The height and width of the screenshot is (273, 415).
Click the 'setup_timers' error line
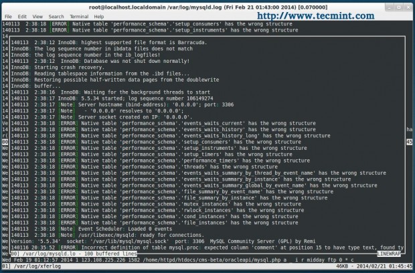click(x=152, y=154)
